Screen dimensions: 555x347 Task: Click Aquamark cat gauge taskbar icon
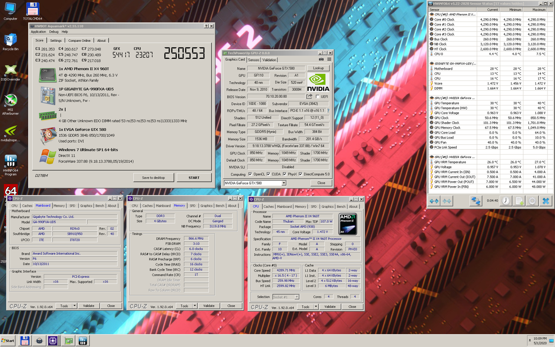click(39, 341)
